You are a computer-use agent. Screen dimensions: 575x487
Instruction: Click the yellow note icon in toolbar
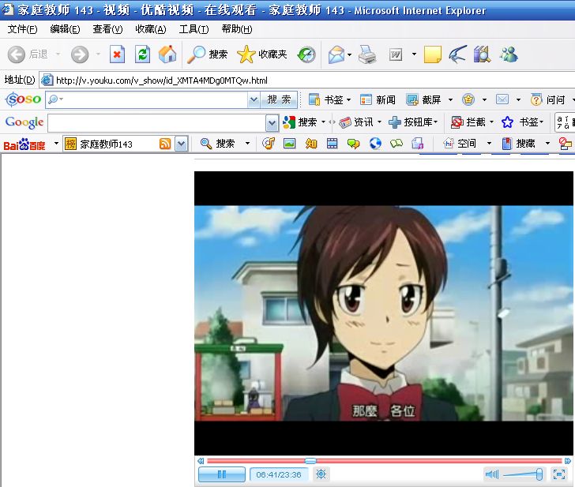pyautogui.click(x=433, y=54)
